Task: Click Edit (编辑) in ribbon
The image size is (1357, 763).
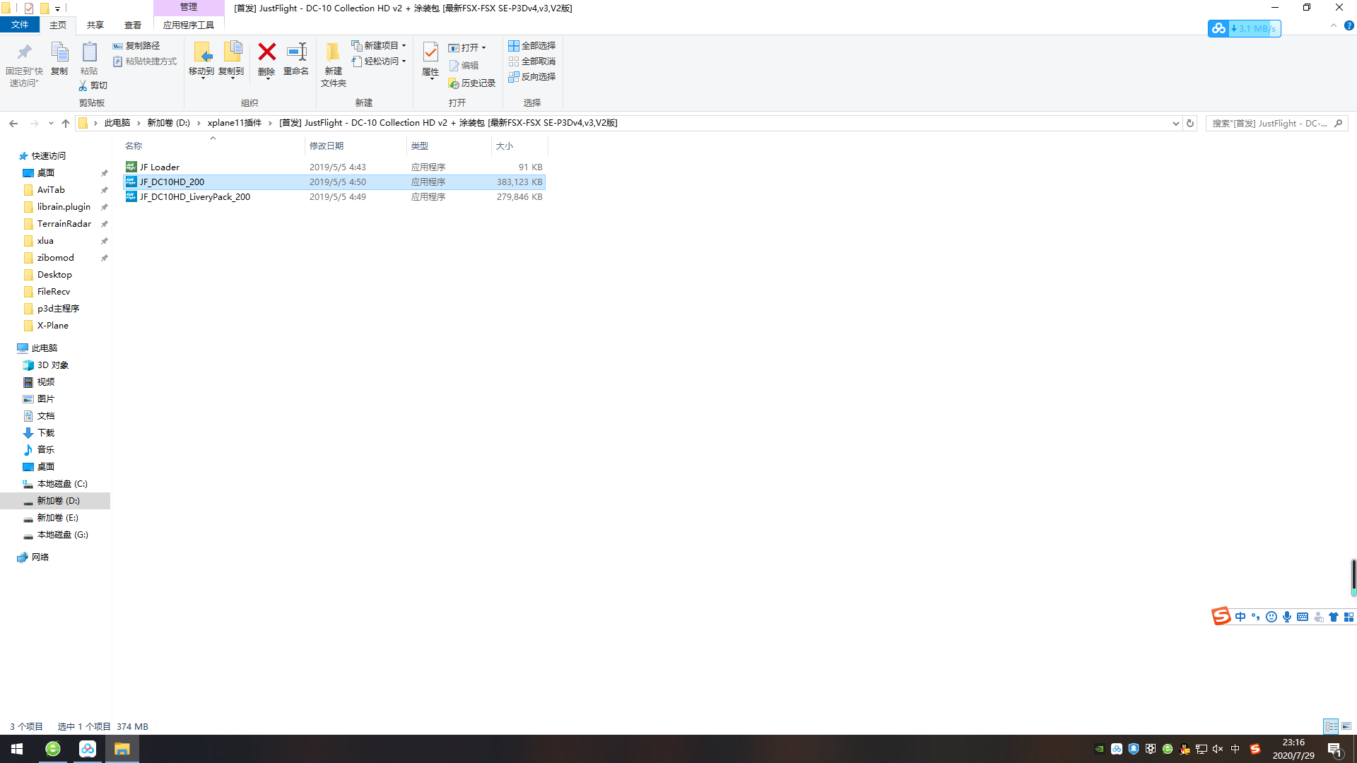Action: (x=464, y=66)
